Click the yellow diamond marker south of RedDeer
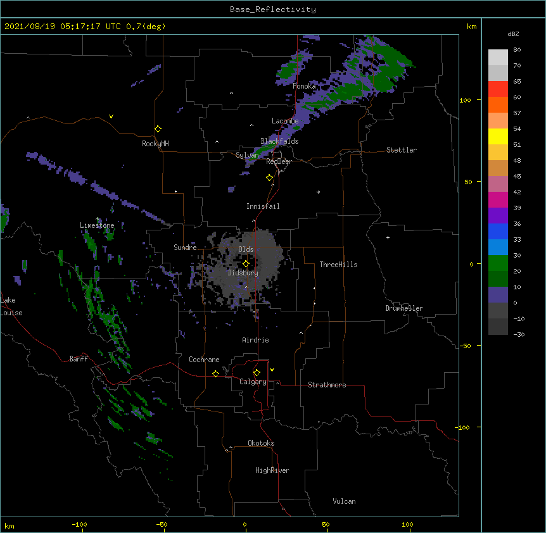 [270, 178]
